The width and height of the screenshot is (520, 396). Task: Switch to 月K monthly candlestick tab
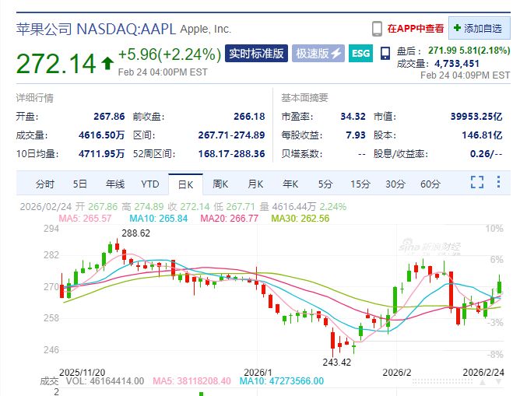[x=255, y=184]
